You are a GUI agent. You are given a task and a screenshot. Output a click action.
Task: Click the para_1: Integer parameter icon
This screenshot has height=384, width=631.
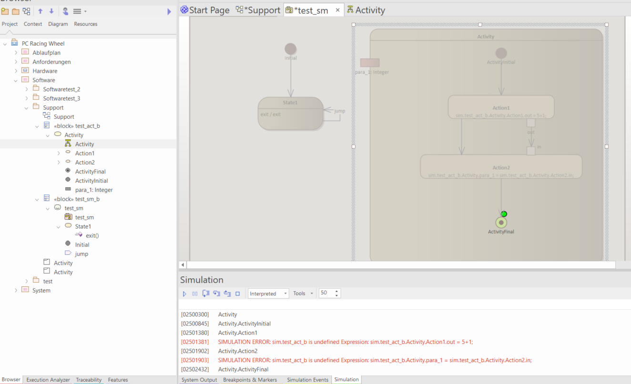(68, 190)
